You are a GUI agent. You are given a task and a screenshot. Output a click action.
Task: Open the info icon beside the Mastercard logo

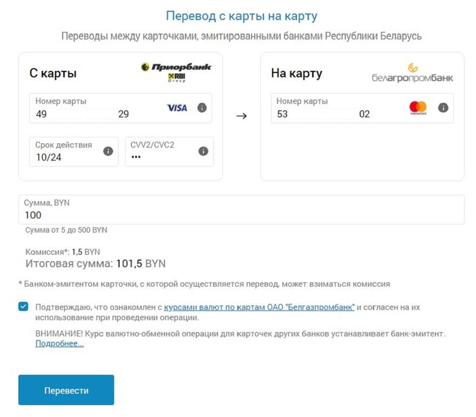[443, 108]
